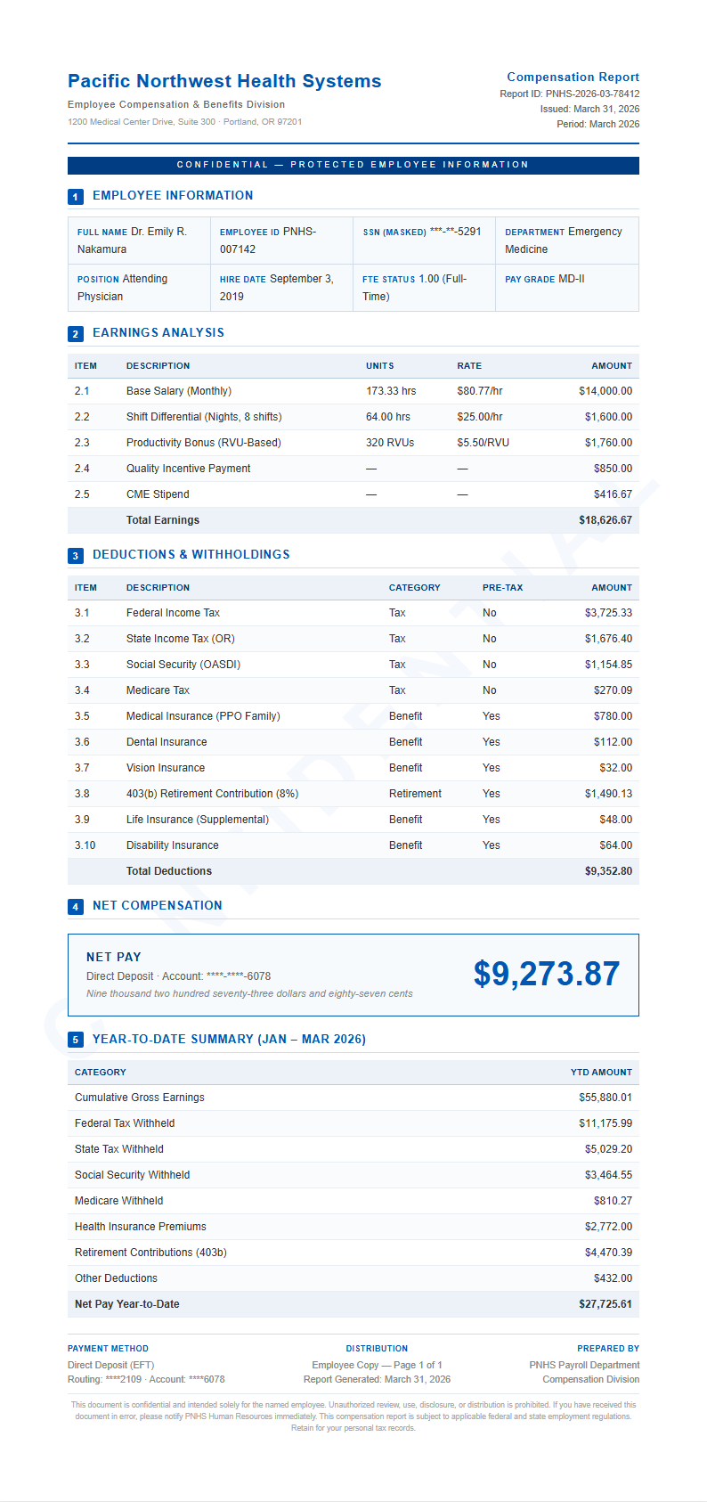
Task: Click Cumulative Gross Earnings row label
Action: (x=140, y=1098)
